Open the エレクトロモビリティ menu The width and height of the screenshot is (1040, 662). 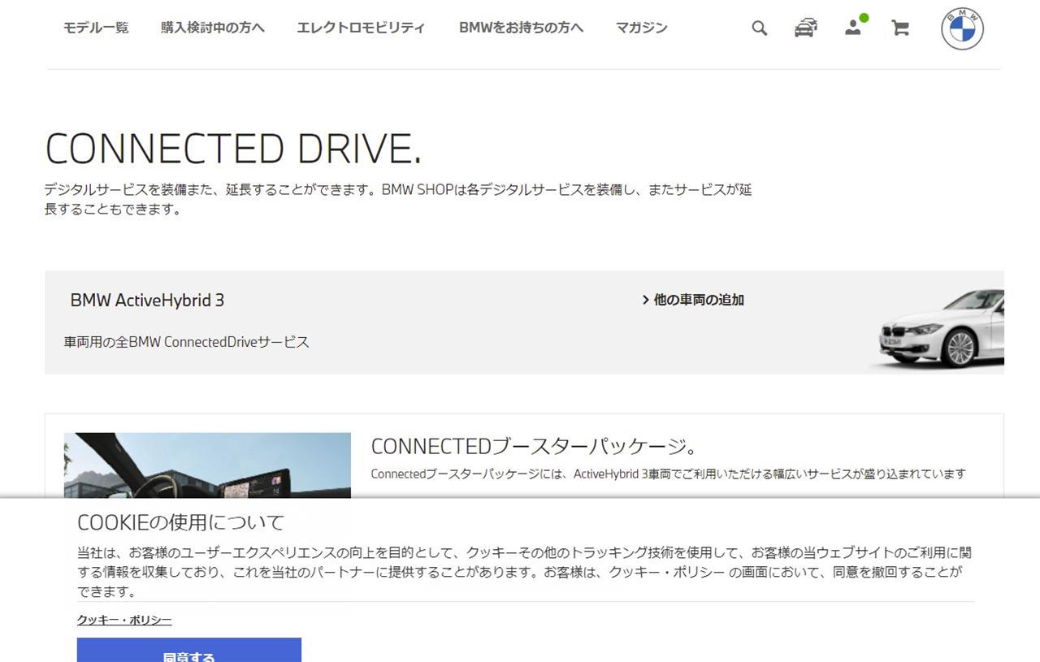click(361, 28)
